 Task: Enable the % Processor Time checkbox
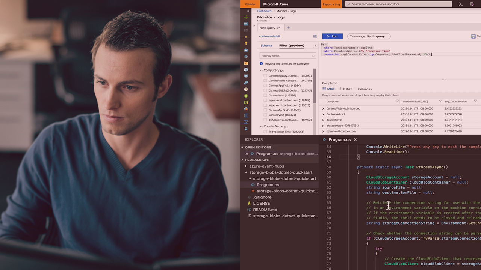coord(265,132)
